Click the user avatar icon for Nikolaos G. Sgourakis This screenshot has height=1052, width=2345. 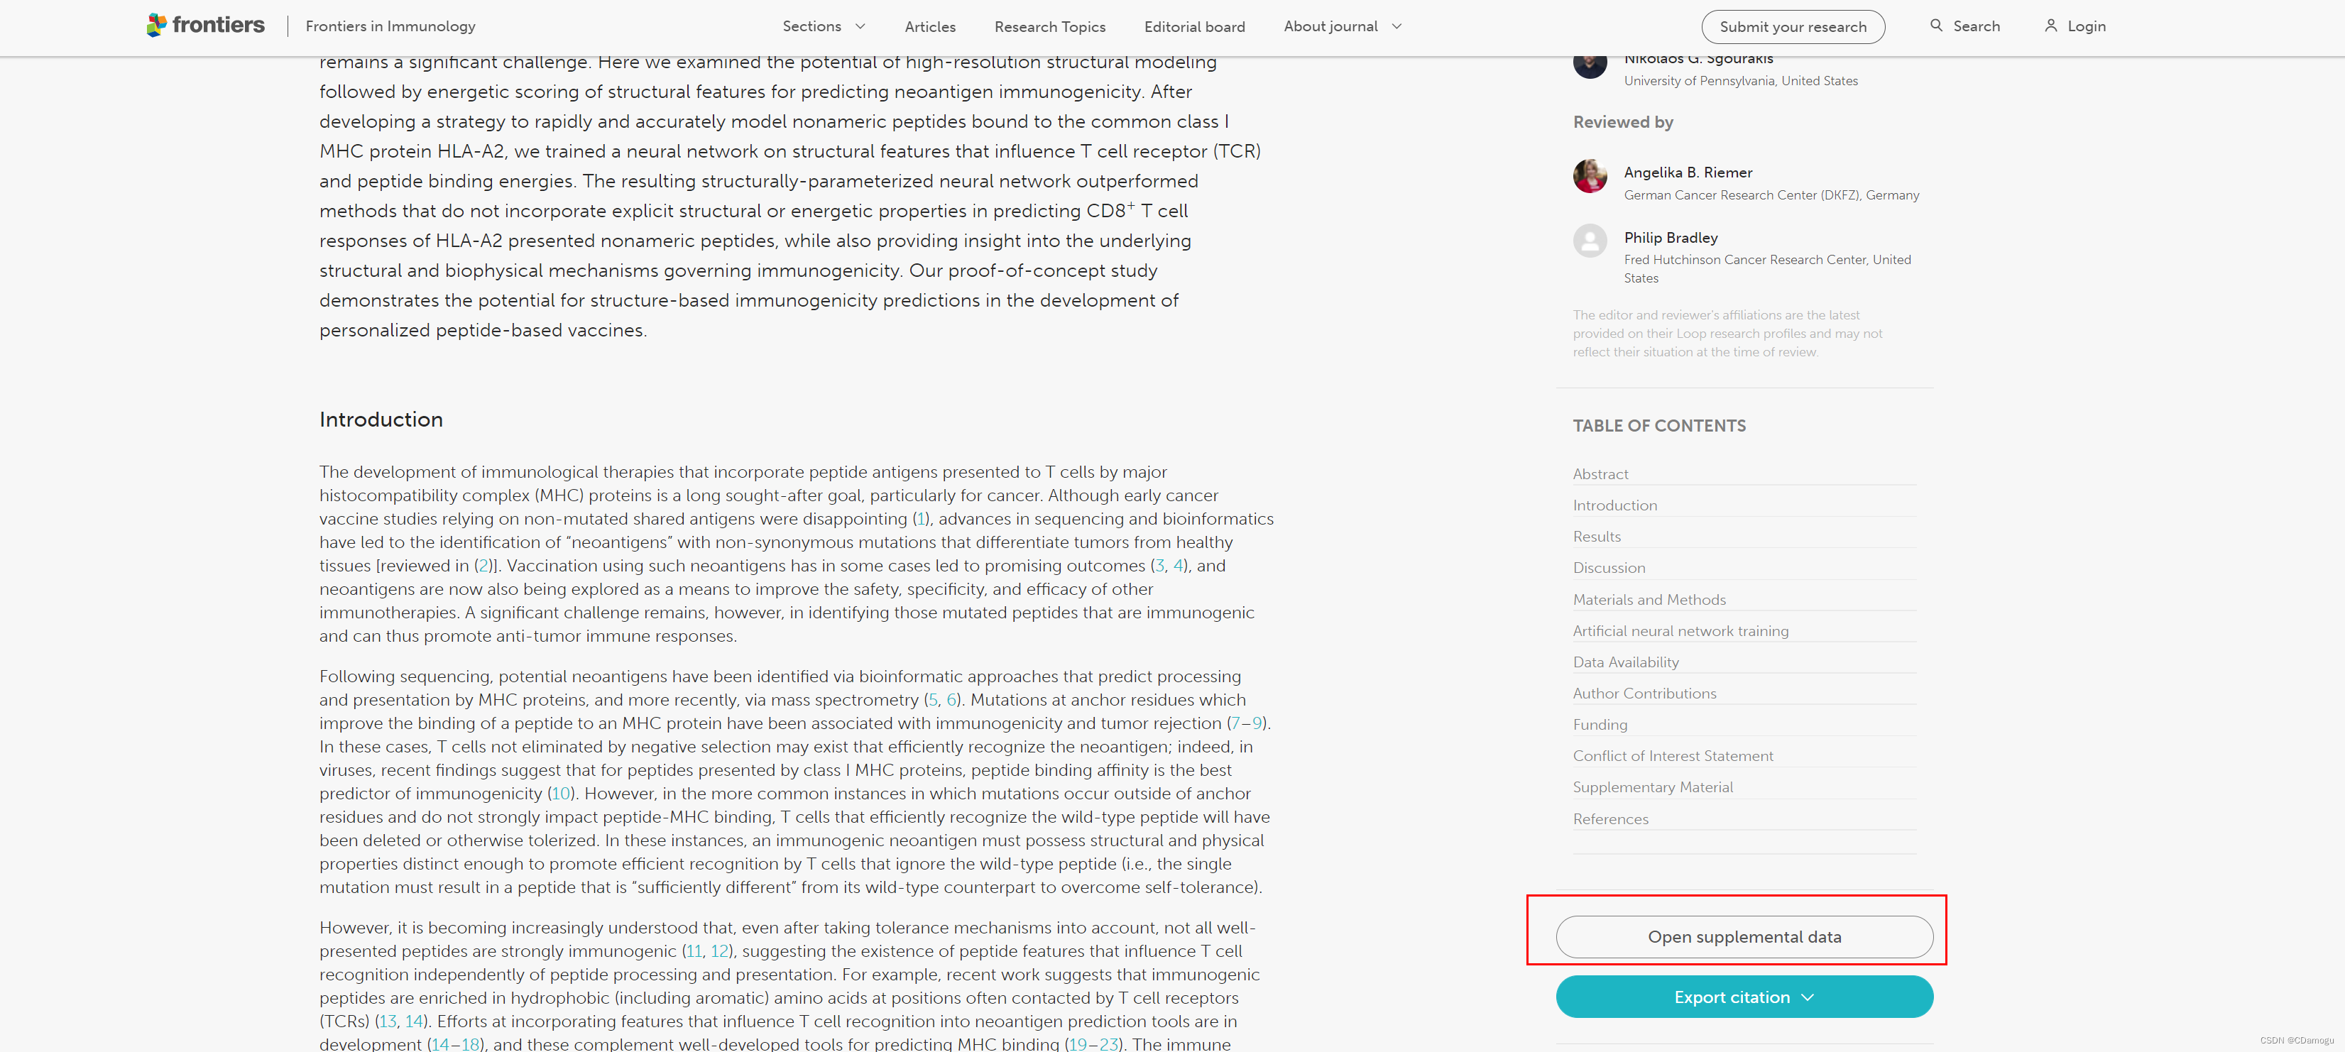coord(1588,66)
